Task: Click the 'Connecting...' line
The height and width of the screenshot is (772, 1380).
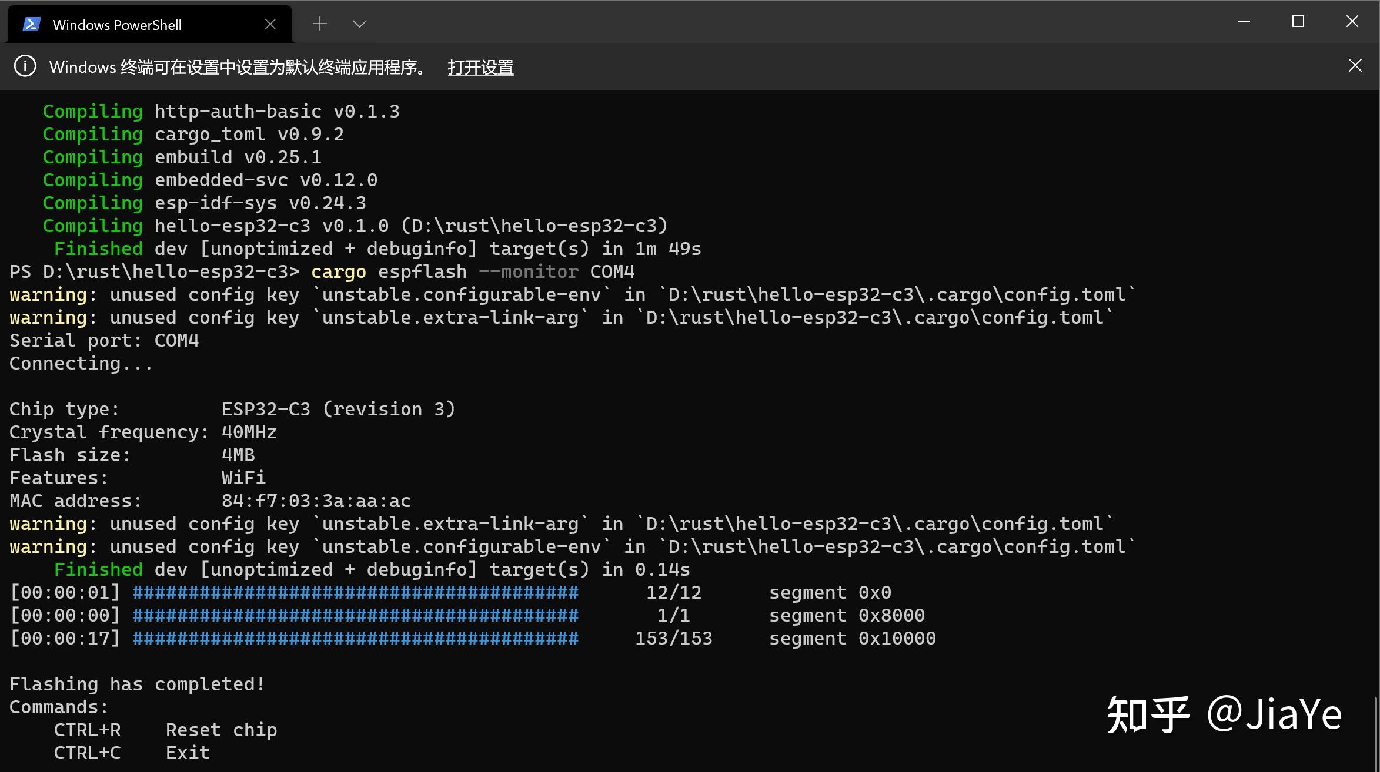Action: point(81,363)
